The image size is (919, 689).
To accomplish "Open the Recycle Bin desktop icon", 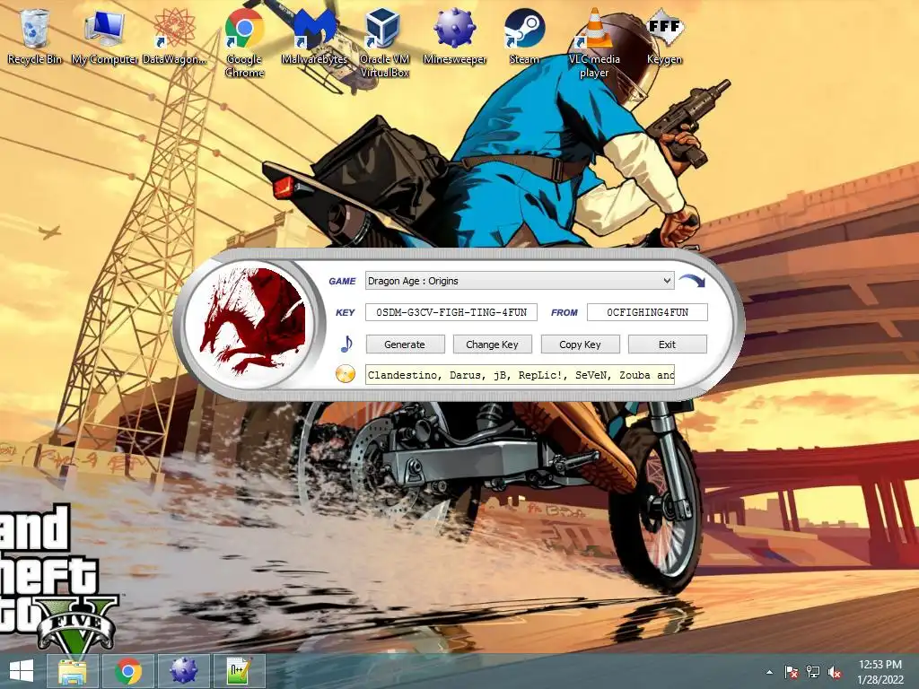I will 34,35.
